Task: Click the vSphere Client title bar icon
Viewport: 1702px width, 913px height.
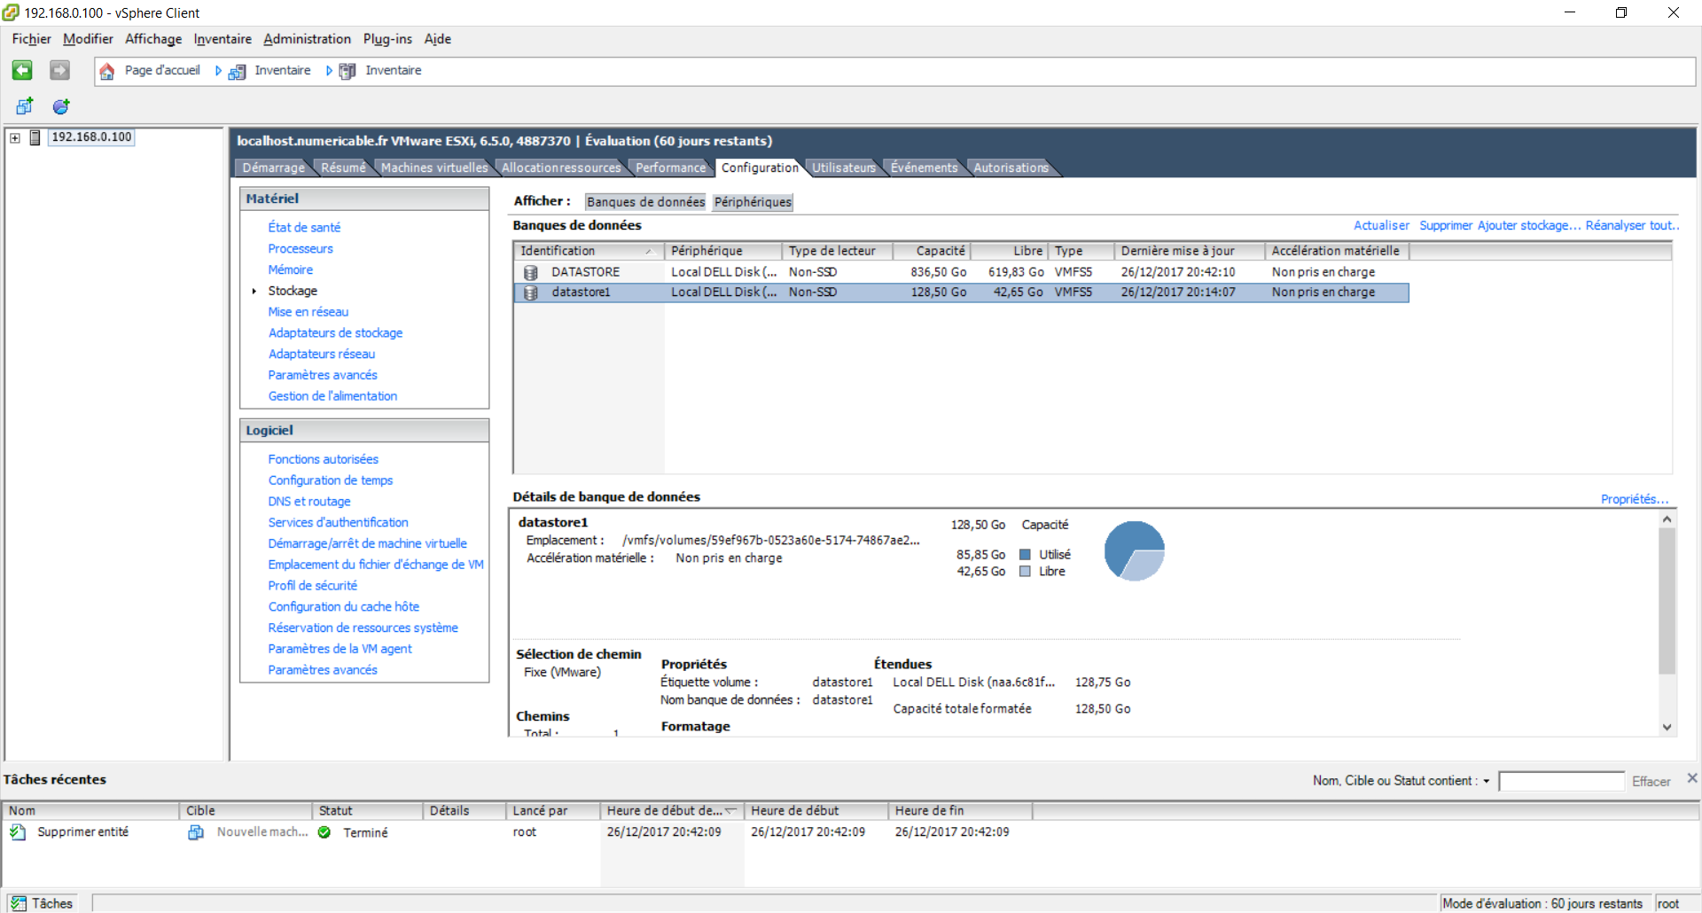Action: click(11, 12)
